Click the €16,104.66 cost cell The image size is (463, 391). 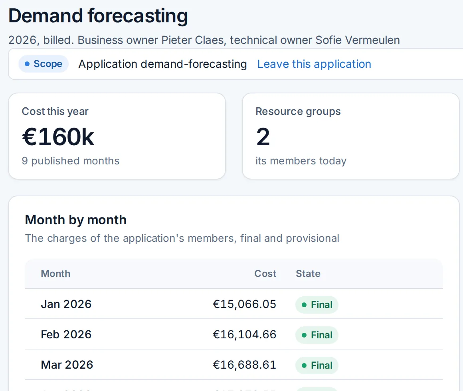[x=245, y=335]
